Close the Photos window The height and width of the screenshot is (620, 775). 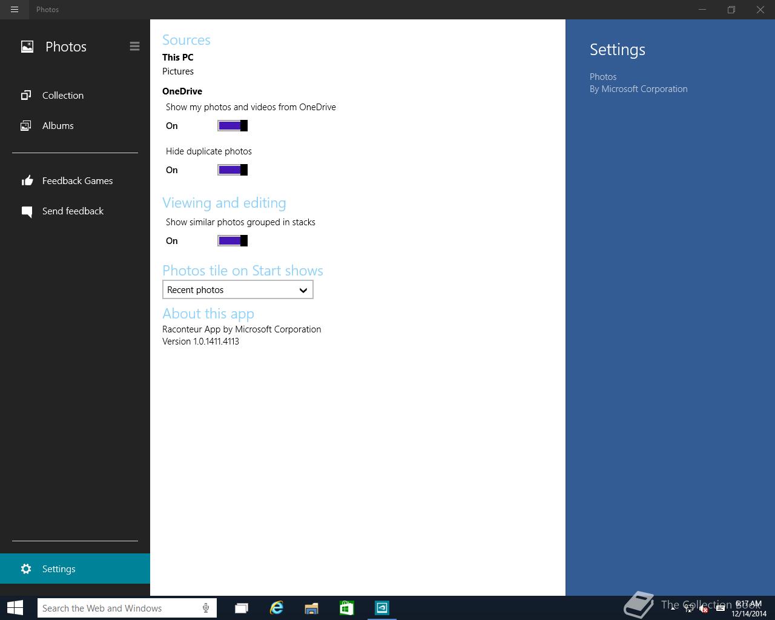click(760, 10)
